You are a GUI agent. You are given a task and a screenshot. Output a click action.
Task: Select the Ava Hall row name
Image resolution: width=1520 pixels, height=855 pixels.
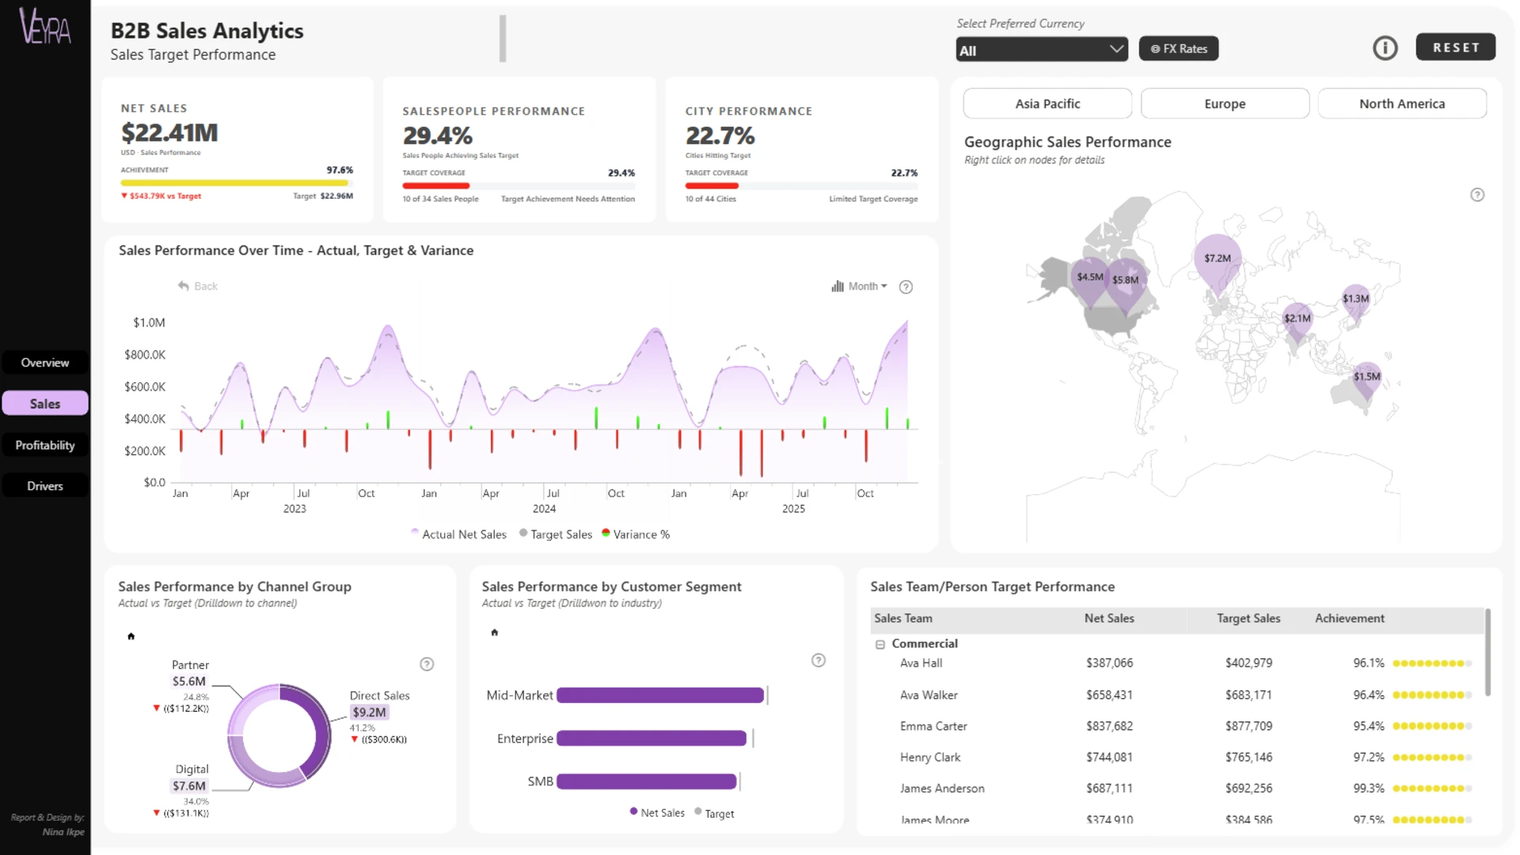(x=921, y=663)
